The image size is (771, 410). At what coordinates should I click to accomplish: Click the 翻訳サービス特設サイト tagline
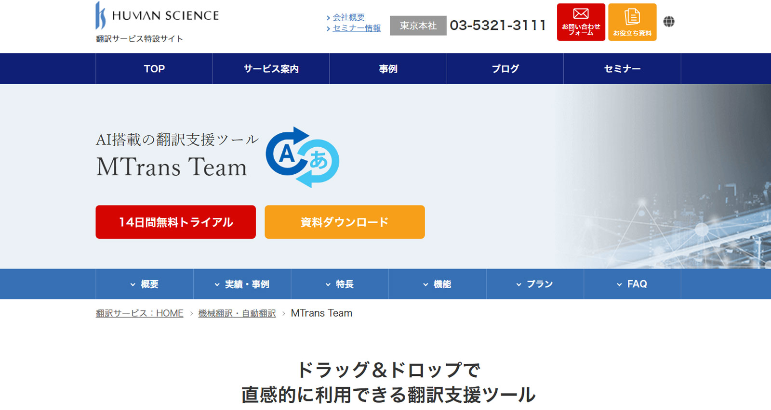point(139,38)
